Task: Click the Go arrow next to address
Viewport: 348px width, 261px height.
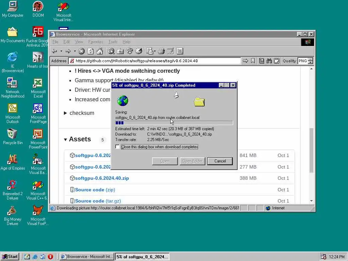Action: [x=245, y=61]
